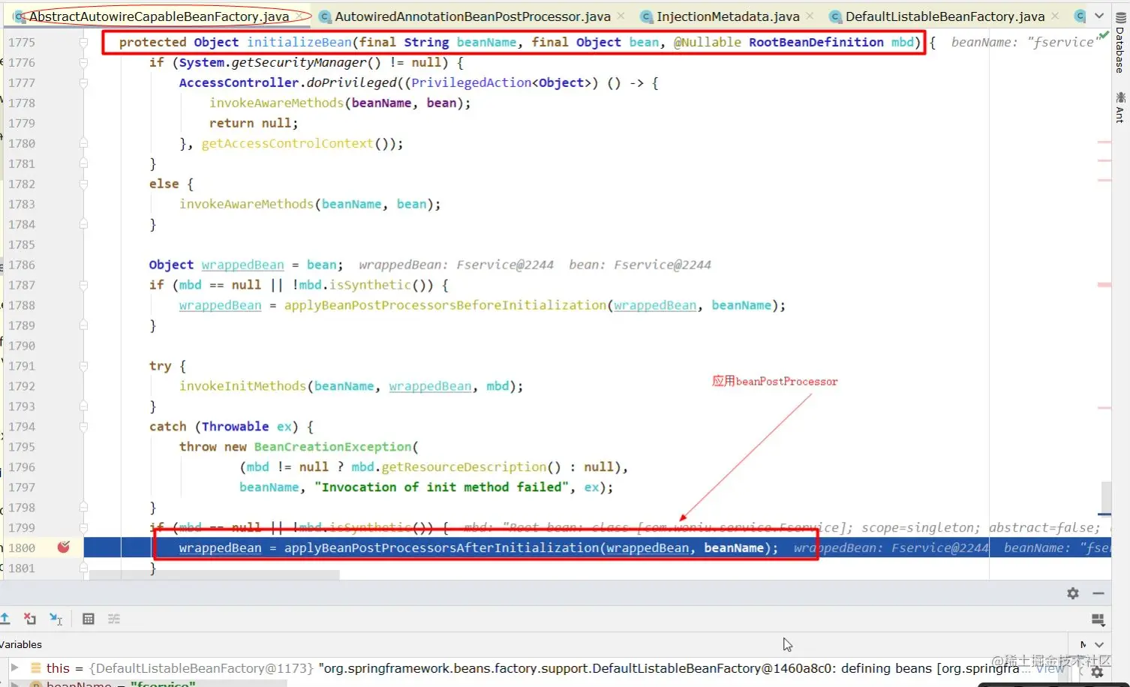Click the list icon of the 'this' variable
The image size is (1130, 687).
coord(35,668)
